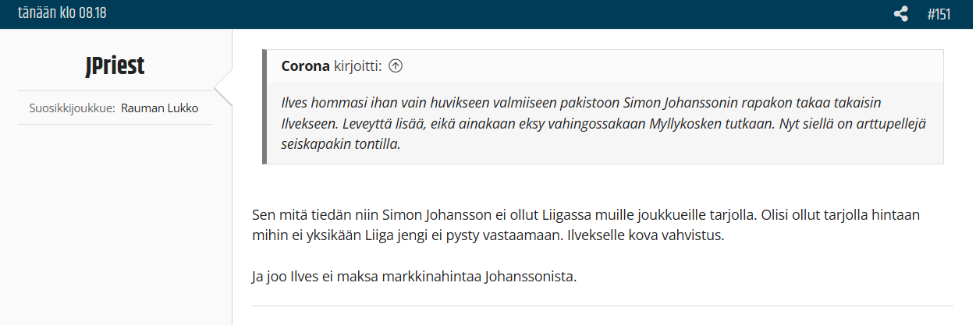The image size is (976, 325).
Task: Click the quote's last line seiskapakin tontilla
Action: (x=340, y=143)
